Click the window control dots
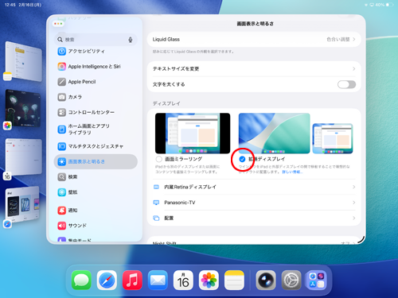The image size is (398, 298). click(58, 24)
